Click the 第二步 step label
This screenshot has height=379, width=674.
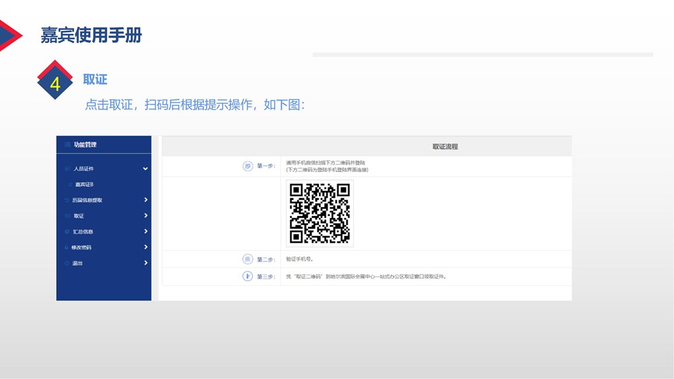(266, 260)
